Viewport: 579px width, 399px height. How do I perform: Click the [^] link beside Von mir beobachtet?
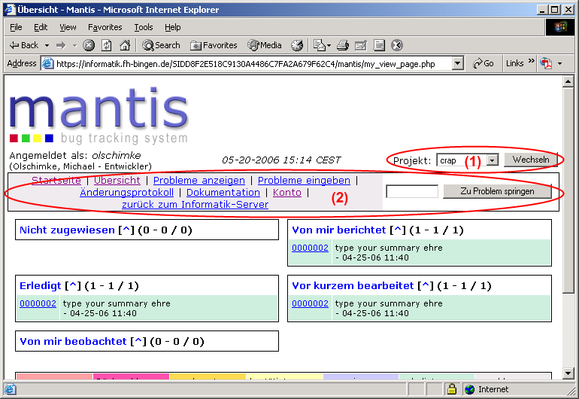138,341
